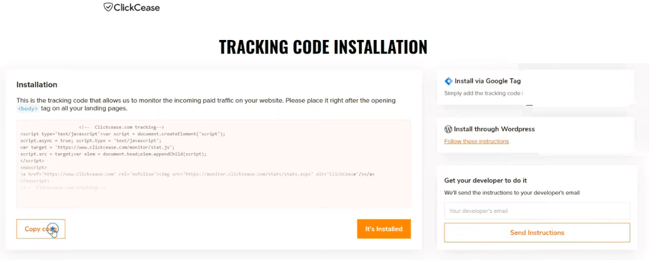This screenshot has width=649, height=260.
Task: Focus the Your developer's email field
Action: (537, 211)
